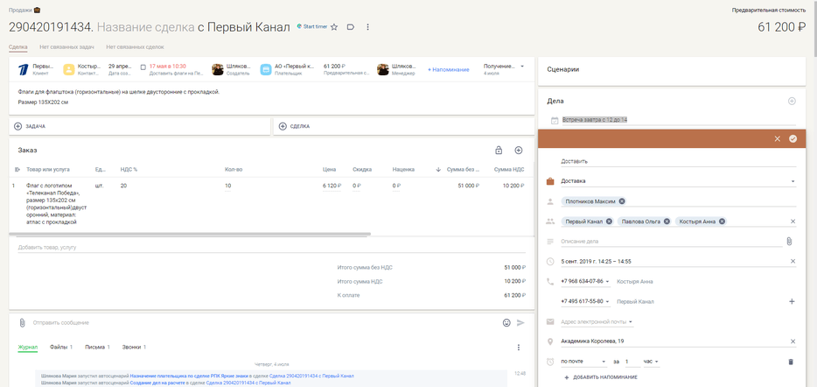Remove Плотников Максим chip
Viewport: 817px width, 387px height.
[x=622, y=201]
